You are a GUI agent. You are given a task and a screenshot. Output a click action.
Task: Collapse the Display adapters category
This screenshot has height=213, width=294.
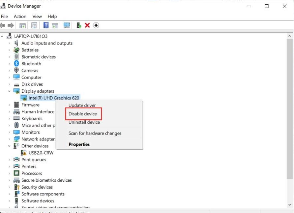coord(9,91)
